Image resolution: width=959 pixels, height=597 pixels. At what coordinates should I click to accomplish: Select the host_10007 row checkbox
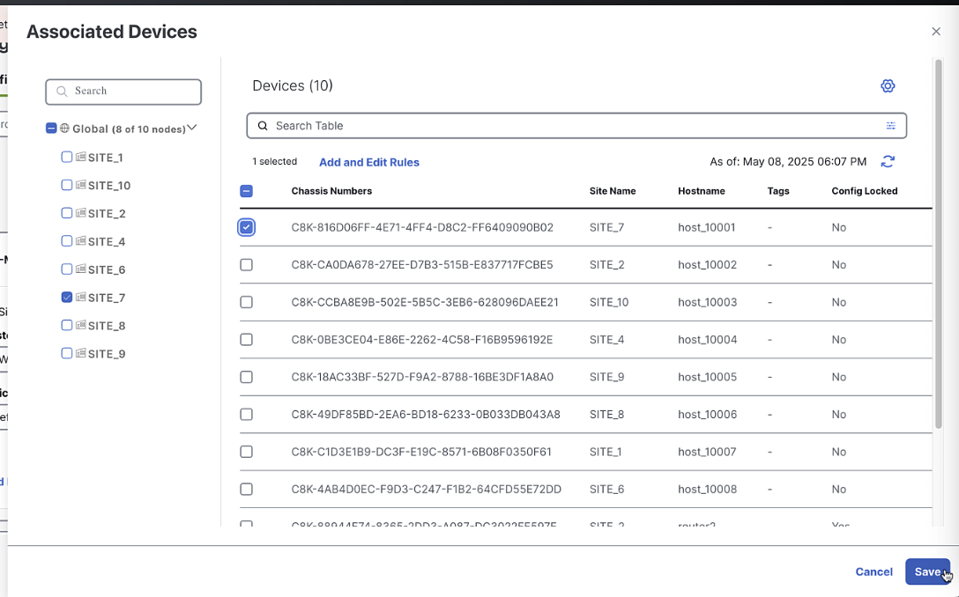point(247,452)
